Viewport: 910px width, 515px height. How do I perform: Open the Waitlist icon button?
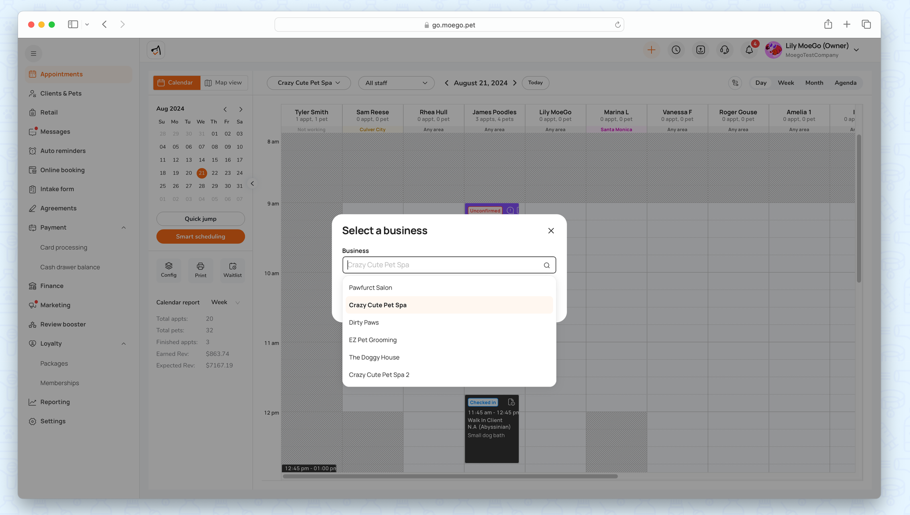(233, 270)
